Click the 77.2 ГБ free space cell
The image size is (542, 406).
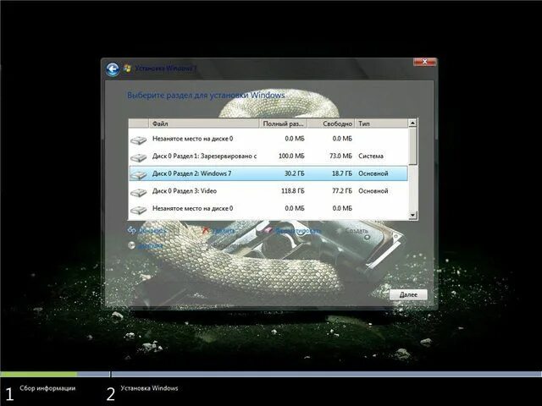point(342,191)
